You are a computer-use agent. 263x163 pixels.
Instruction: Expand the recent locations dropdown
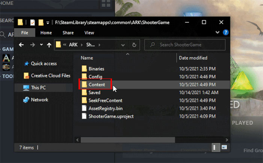pyautogui.click(x=40, y=45)
